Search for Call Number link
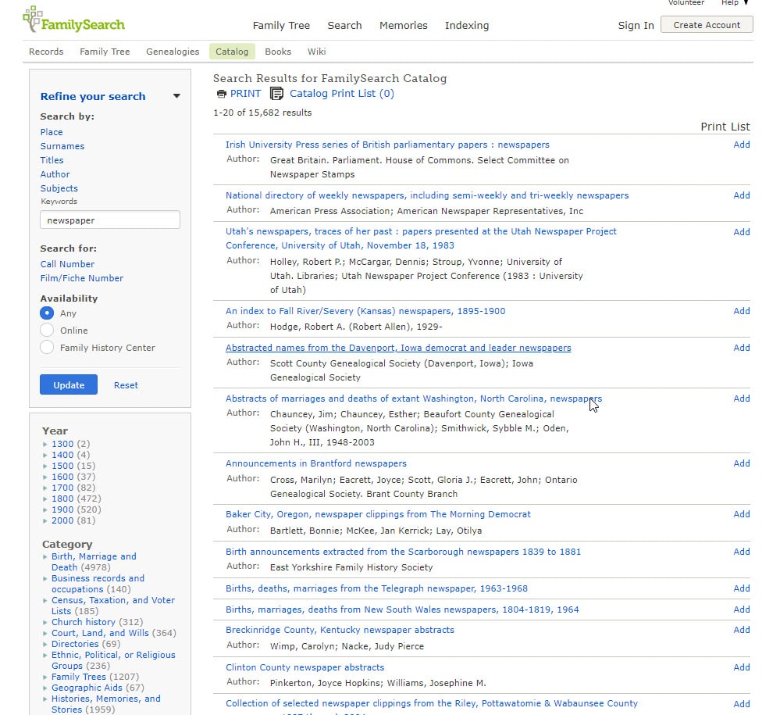This screenshot has width=780, height=715. tap(67, 264)
